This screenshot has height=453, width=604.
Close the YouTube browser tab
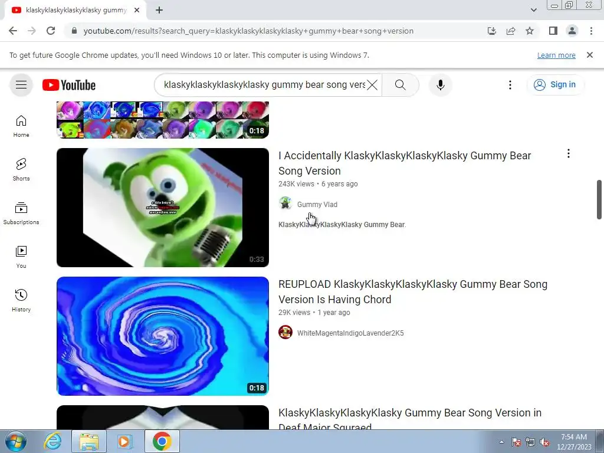(x=137, y=10)
